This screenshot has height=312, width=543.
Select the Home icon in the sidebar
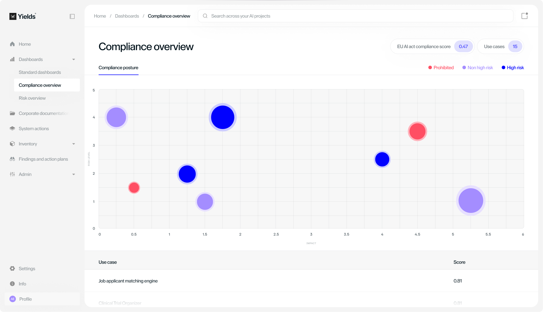click(12, 44)
